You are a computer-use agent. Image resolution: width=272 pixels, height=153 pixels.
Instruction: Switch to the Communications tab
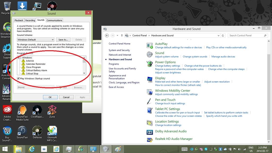pyautogui.click(x=54, y=20)
